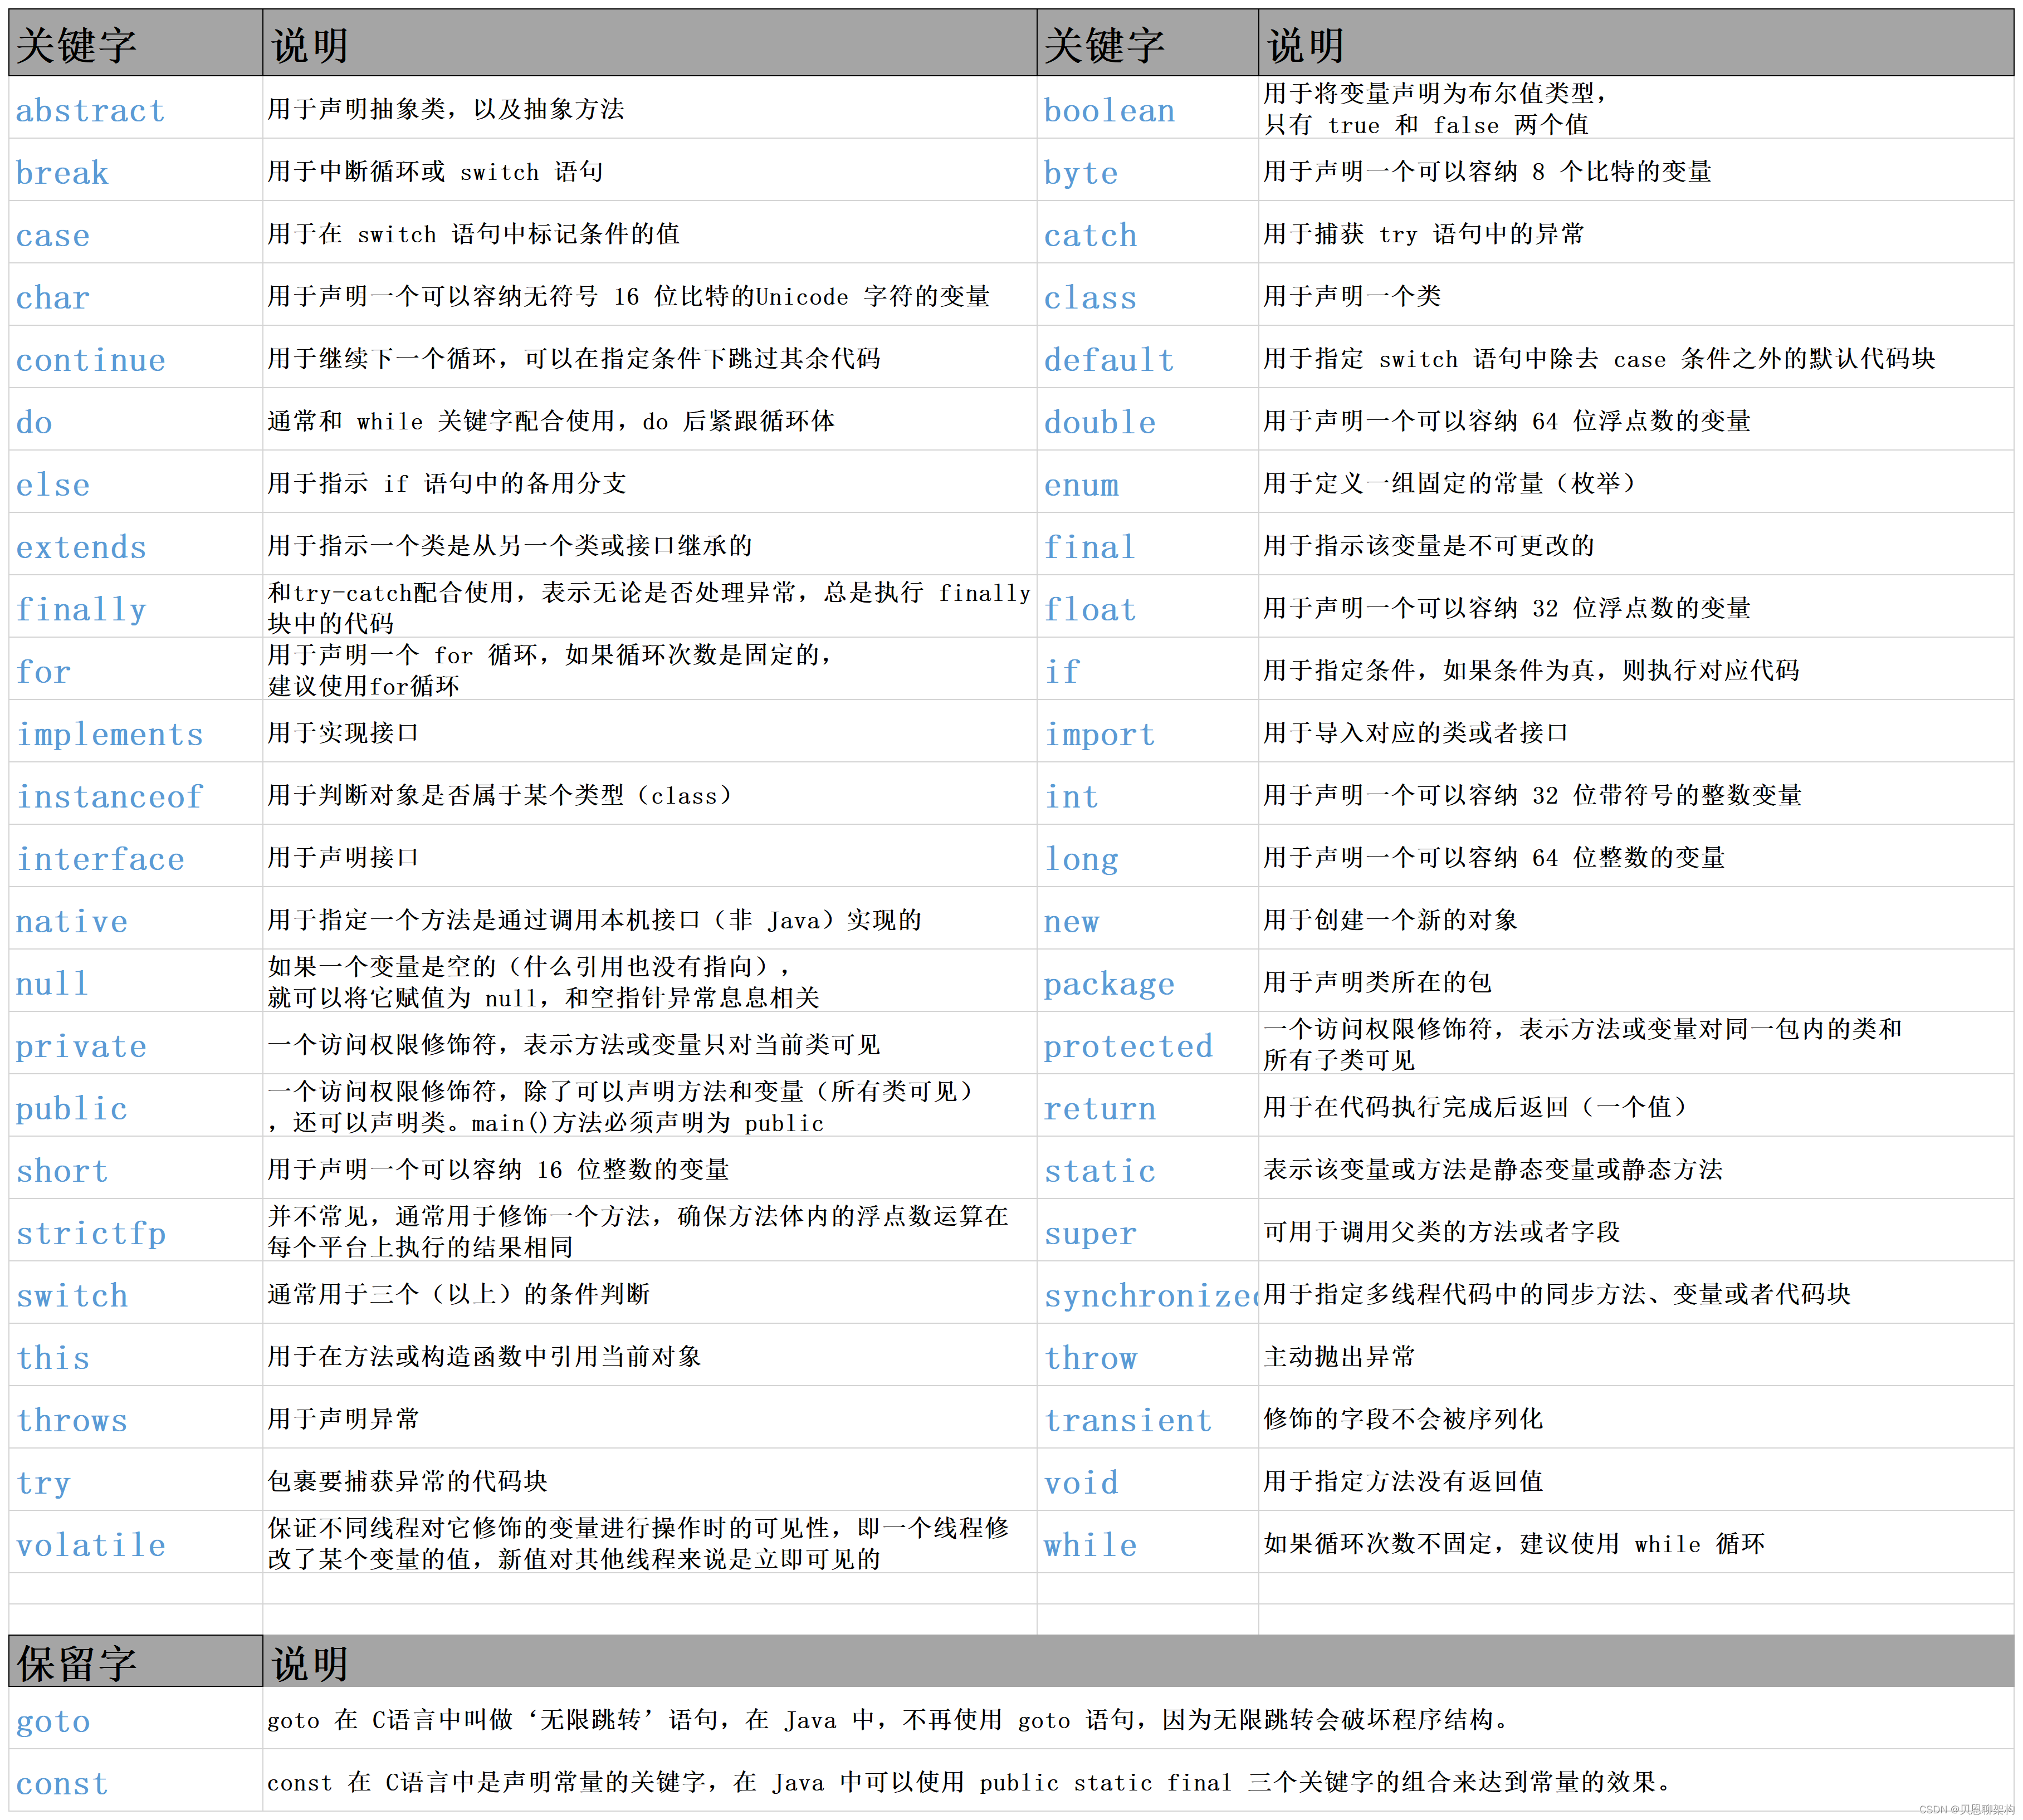Select the 'break' keyword

62,172
